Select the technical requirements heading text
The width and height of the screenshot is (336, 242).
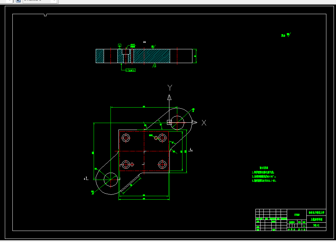coord(264,168)
